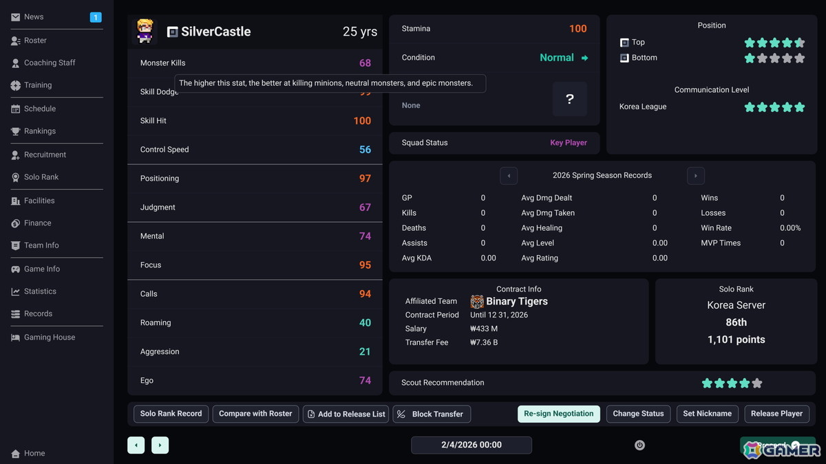Open the Statistics menu item
The width and height of the screenshot is (826, 464).
[x=40, y=291]
